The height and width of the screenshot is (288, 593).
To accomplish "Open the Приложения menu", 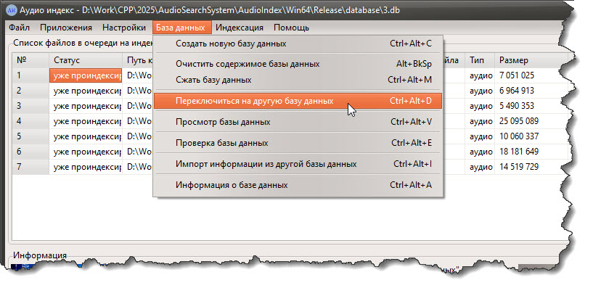I will pos(66,28).
